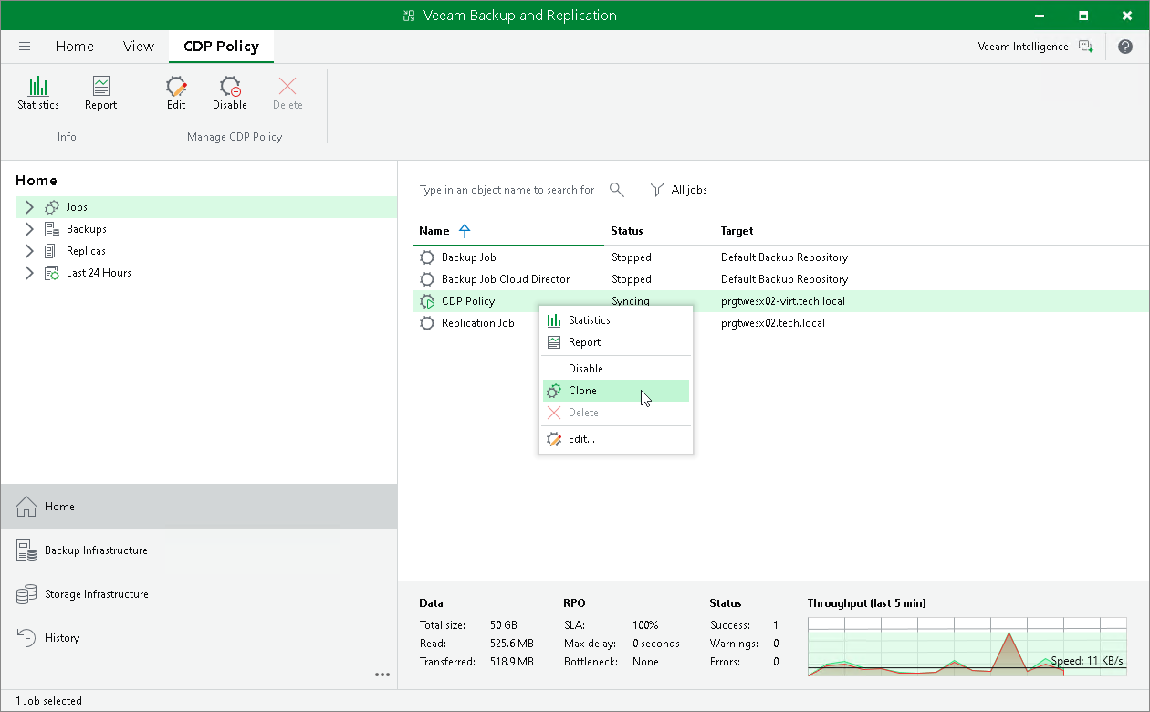Click the '1 Job selected' status text
The height and width of the screenshot is (712, 1150).
[48, 701]
